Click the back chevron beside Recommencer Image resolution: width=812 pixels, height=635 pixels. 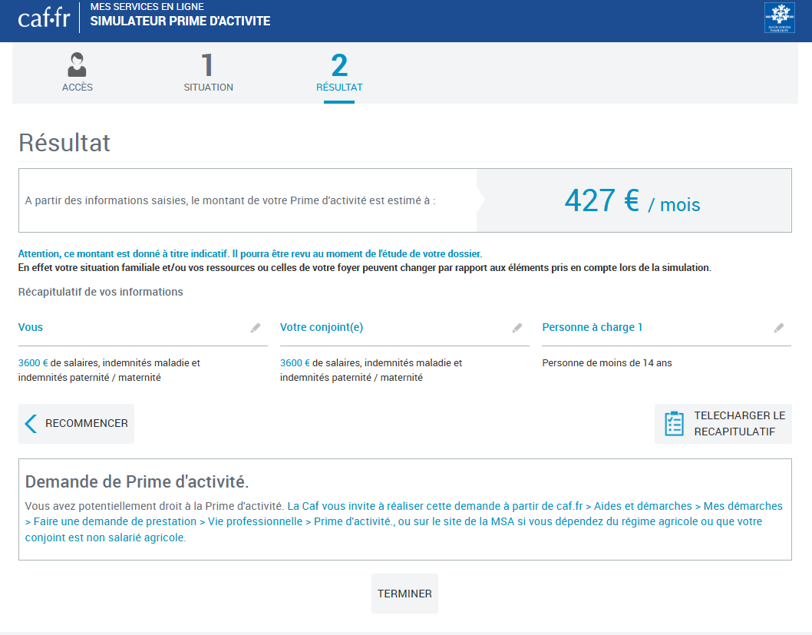[31, 424]
